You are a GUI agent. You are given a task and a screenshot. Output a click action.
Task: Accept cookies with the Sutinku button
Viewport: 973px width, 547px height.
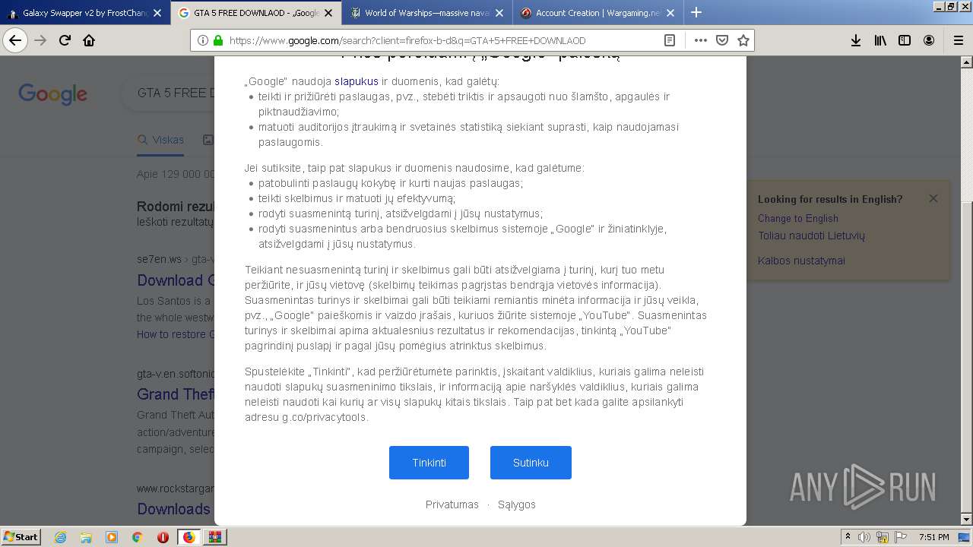click(x=531, y=463)
